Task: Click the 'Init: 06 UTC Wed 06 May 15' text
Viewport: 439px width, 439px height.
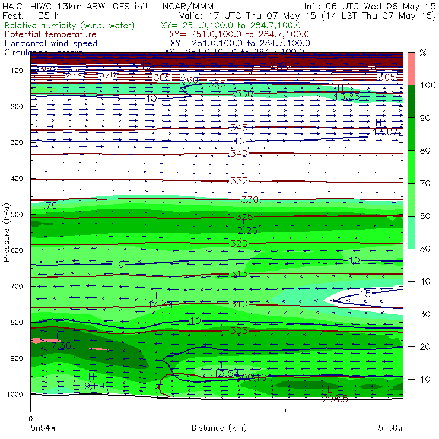Action: 370,6
